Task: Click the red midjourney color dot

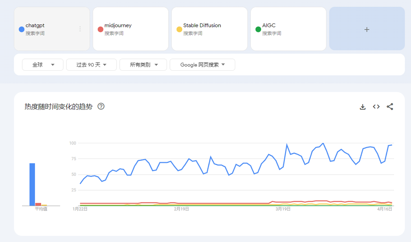Action: [x=100, y=29]
